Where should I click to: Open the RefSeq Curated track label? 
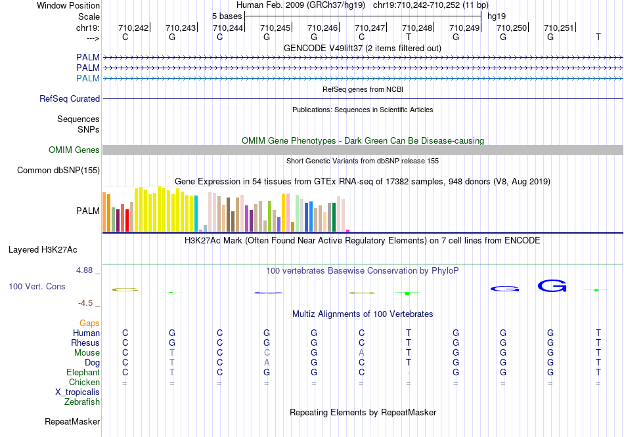click(x=70, y=98)
